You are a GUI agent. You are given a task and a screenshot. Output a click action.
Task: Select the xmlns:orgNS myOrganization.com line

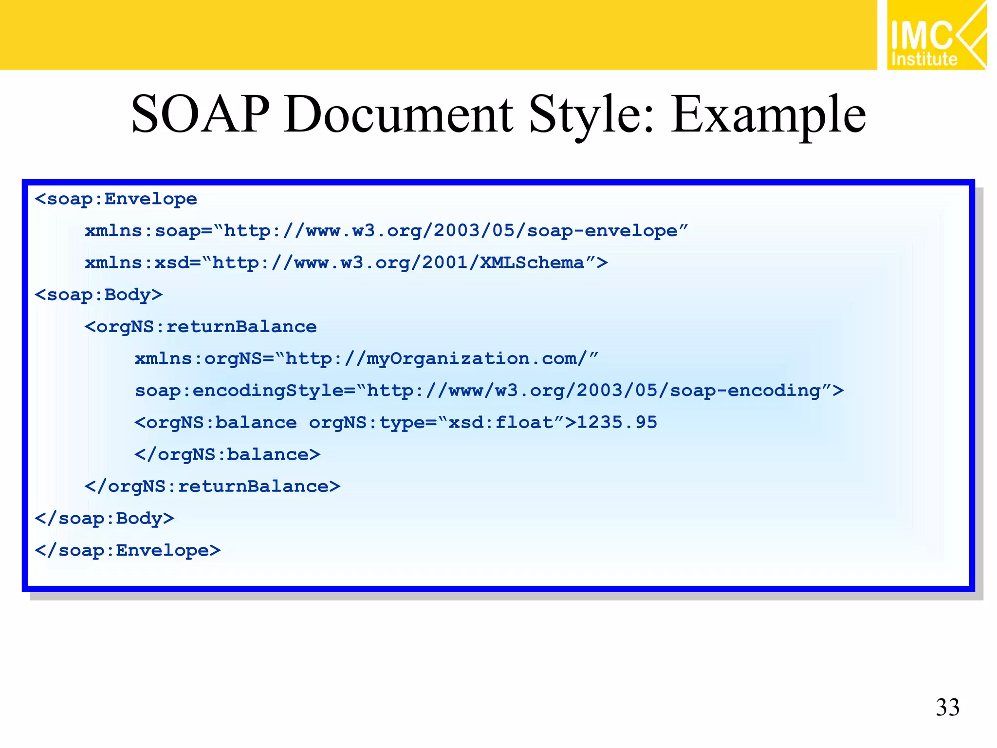(367, 359)
